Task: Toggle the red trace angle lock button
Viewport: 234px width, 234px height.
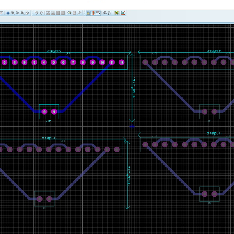Action: coord(93,13)
